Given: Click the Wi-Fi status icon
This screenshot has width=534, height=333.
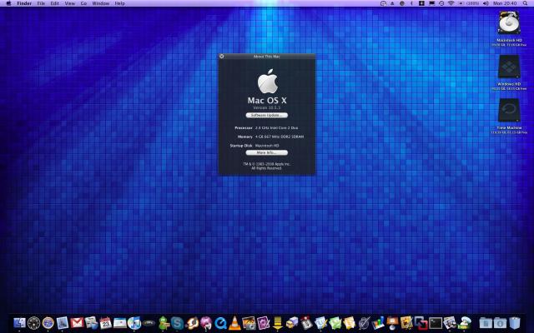Looking at the screenshot, I should point(451,3).
